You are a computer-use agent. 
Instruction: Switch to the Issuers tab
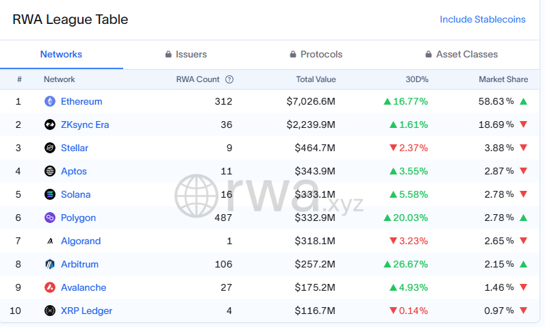[186, 54]
